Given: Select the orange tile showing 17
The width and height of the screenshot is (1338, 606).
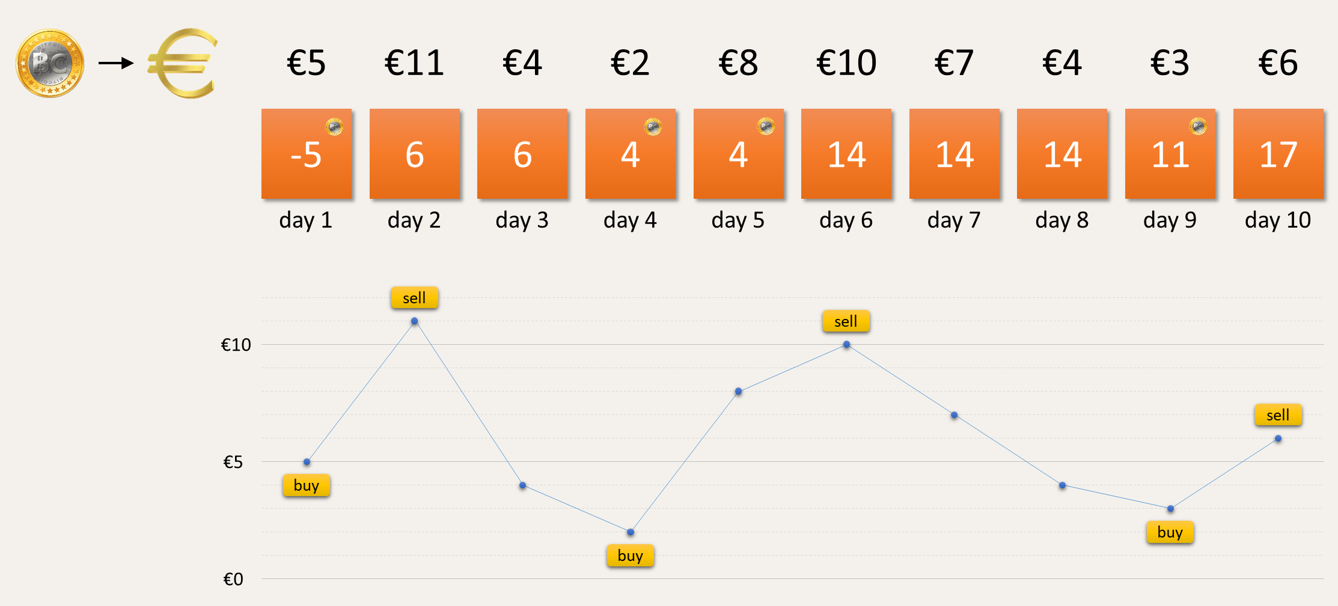Looking at the screenshot, I should point(1278,154).
